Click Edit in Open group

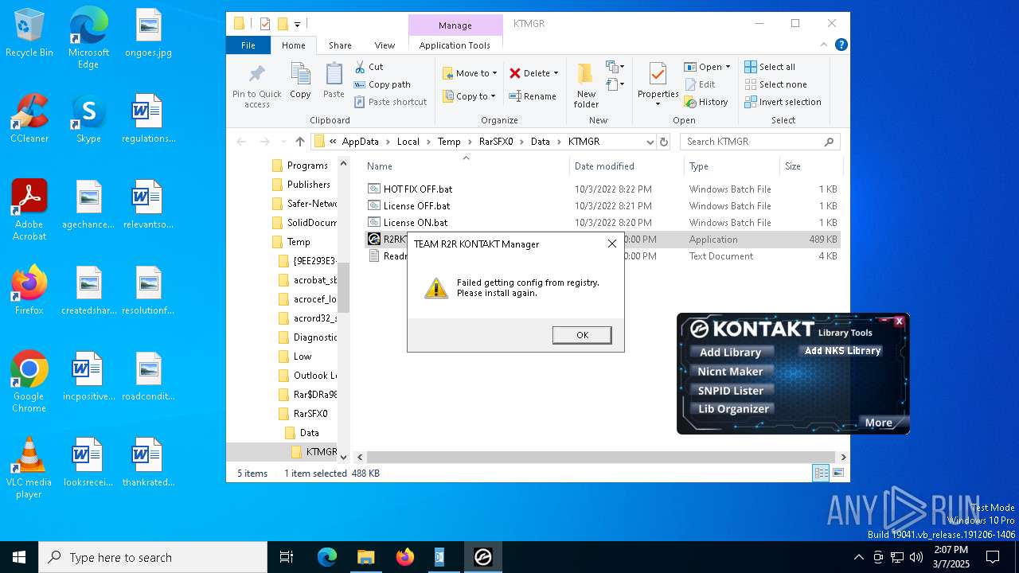coord(700,84)
